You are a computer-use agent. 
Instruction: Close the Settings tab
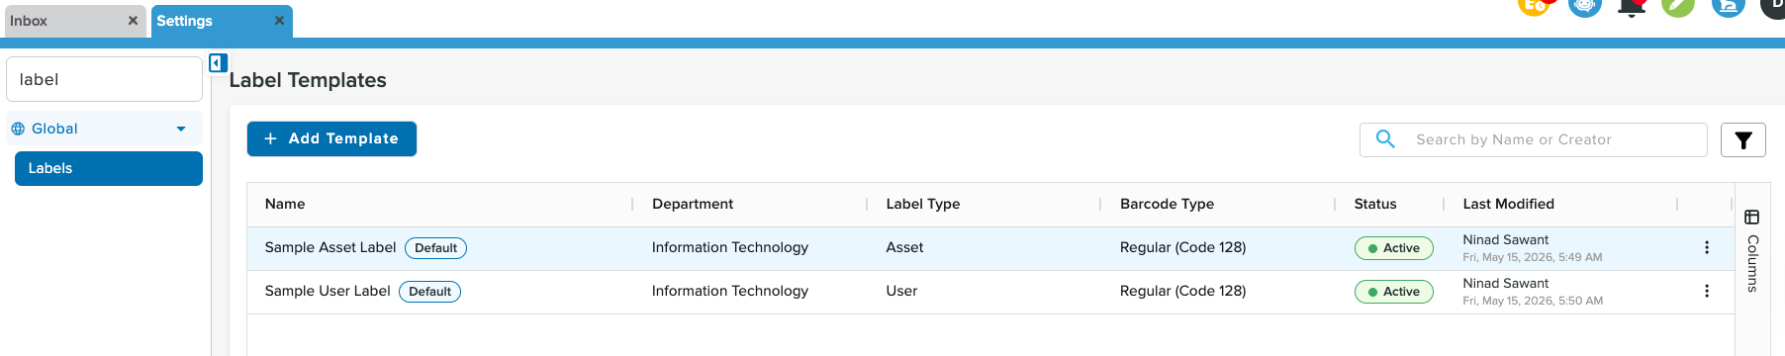(x=279, y=21)
